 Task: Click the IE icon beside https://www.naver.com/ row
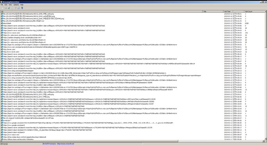pyautogui.click(x=2, y=33)
